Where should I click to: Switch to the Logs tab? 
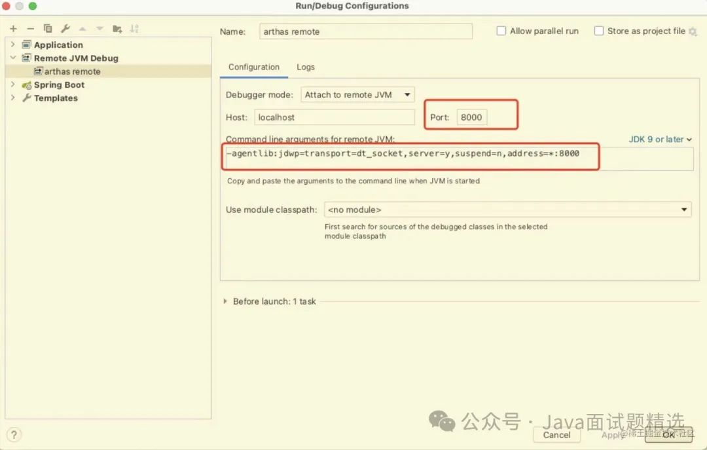pyautogui.click(x=306, y=67)
